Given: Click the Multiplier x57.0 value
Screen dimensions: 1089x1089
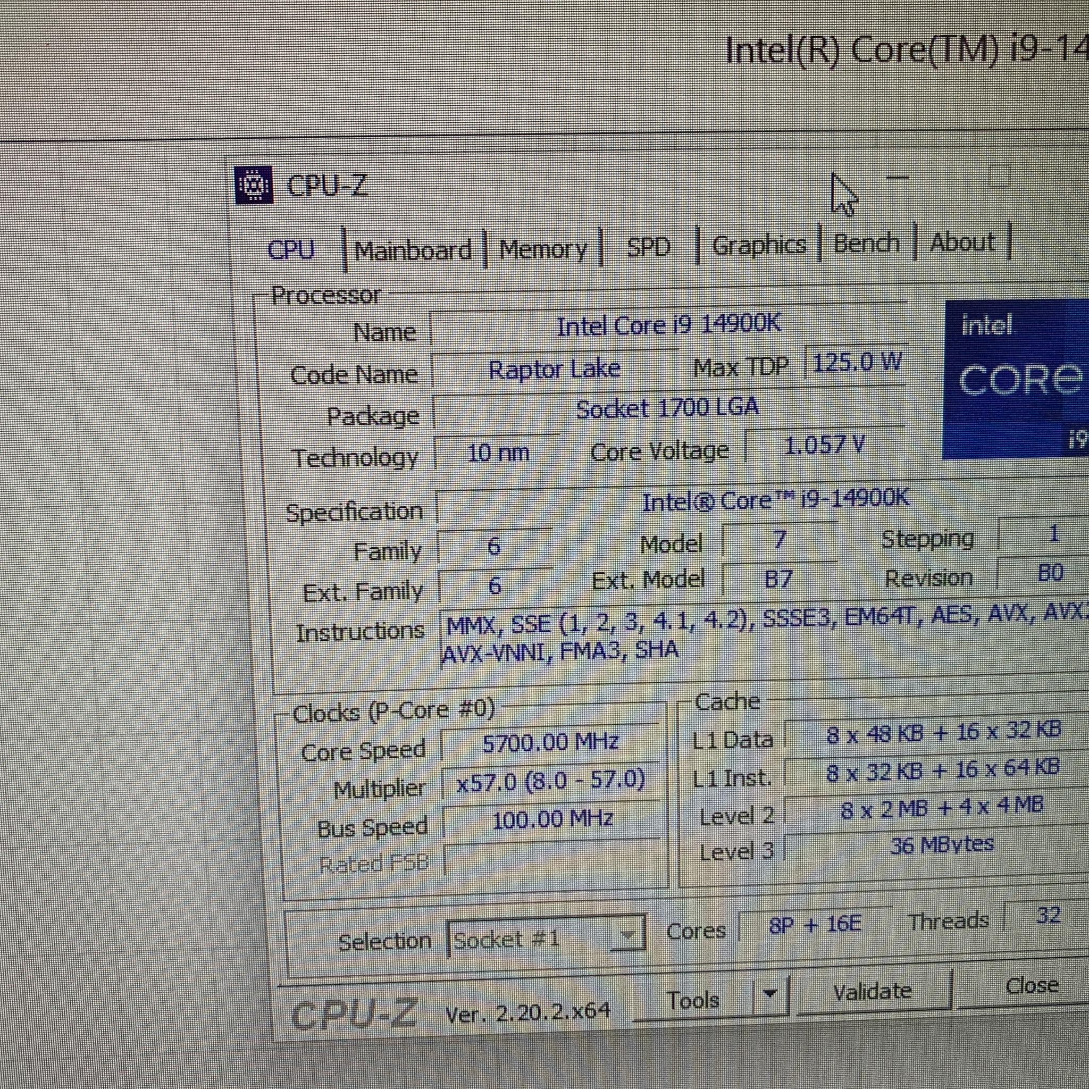Looking at the screenshot, I should coord(551,781).
